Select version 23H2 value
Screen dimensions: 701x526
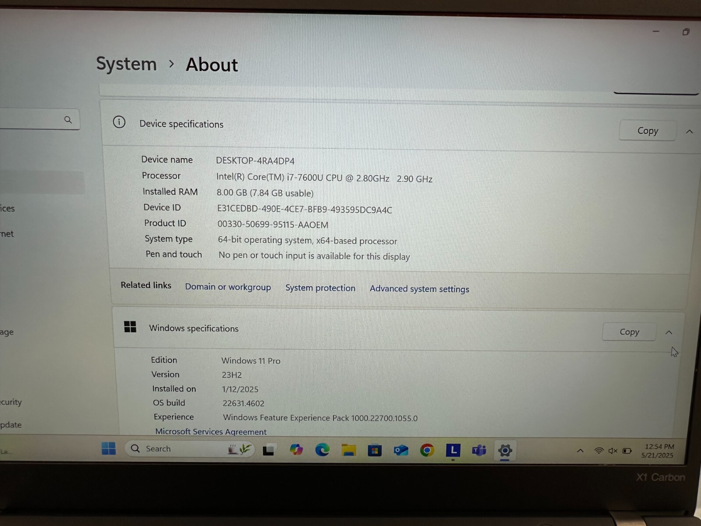231,375
